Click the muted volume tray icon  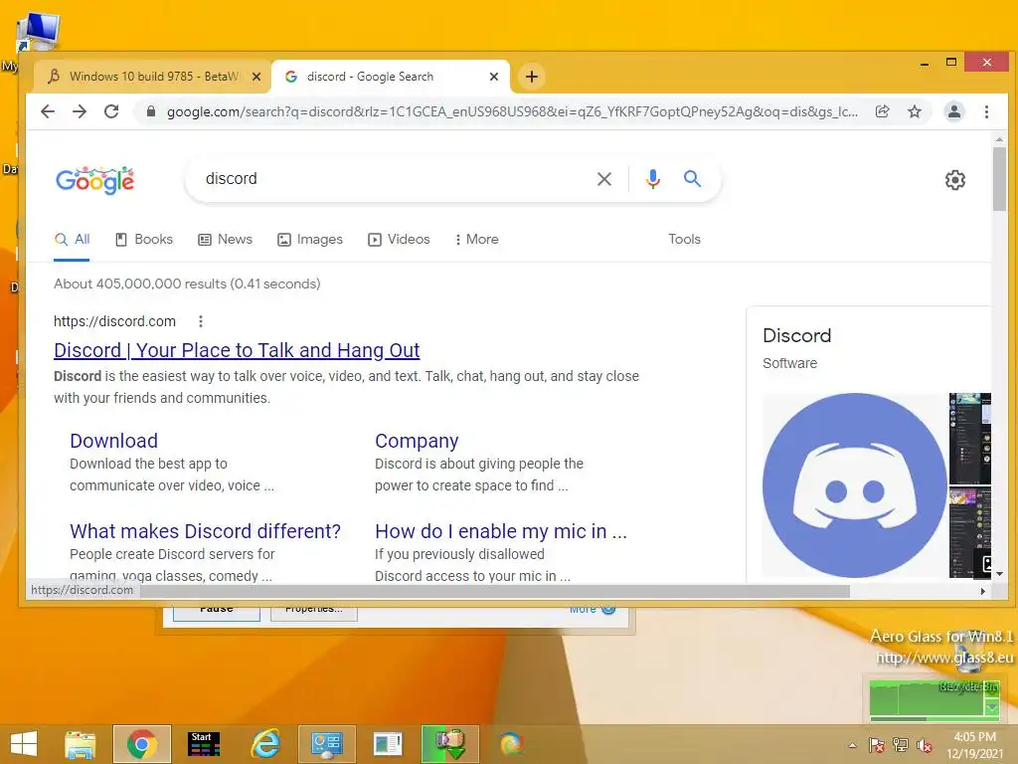[x=924, y=745]
